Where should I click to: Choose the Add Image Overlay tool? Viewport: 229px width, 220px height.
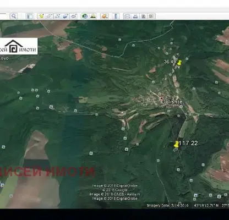[66, 16]
